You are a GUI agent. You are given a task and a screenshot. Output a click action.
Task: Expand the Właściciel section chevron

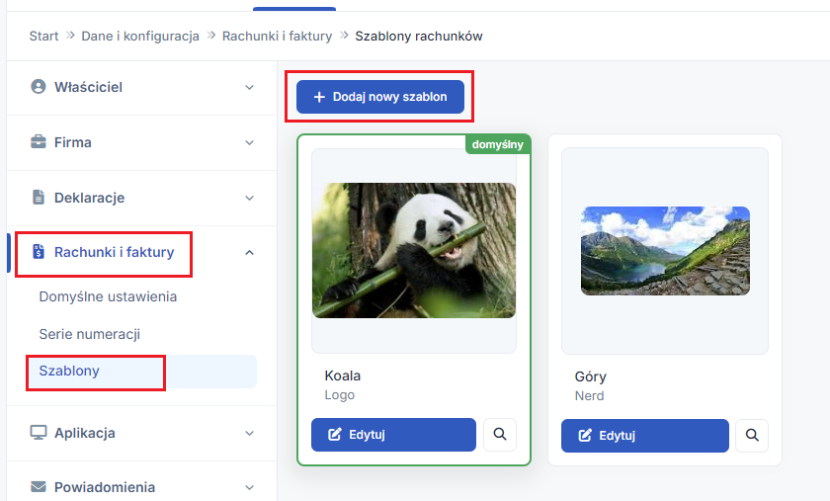click(249, 87)
